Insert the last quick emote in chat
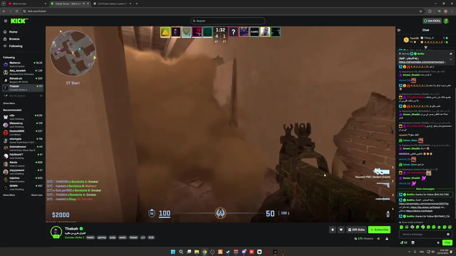Viewport: 456px width, 256px height. pos(450,227)
